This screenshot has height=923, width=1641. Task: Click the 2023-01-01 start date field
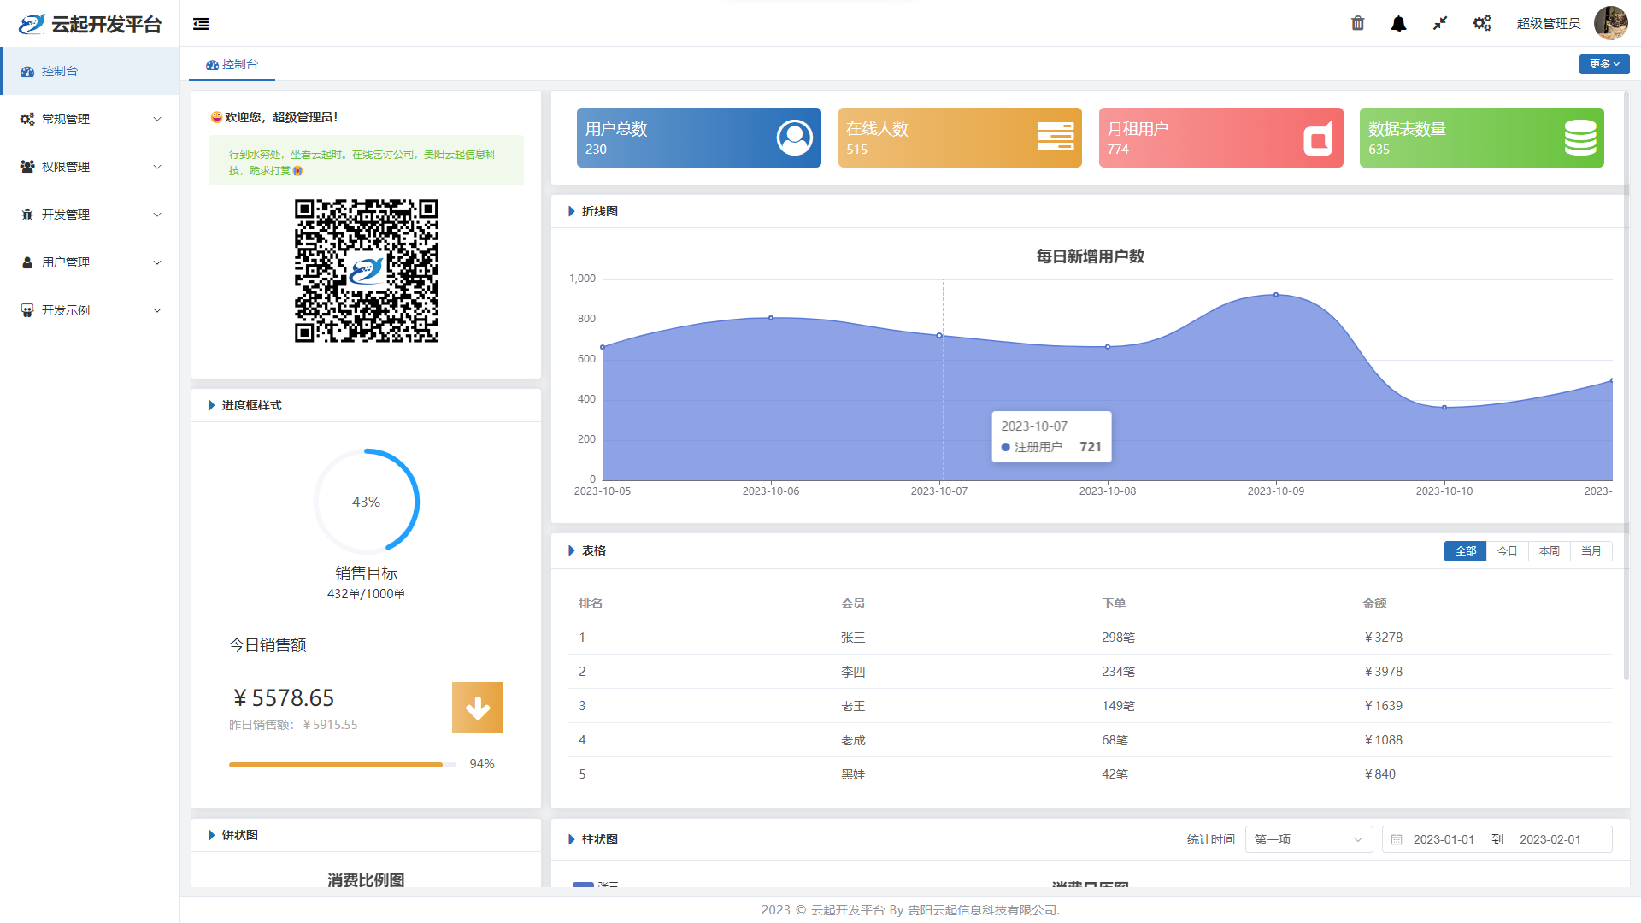click(x=1443, y=839)
